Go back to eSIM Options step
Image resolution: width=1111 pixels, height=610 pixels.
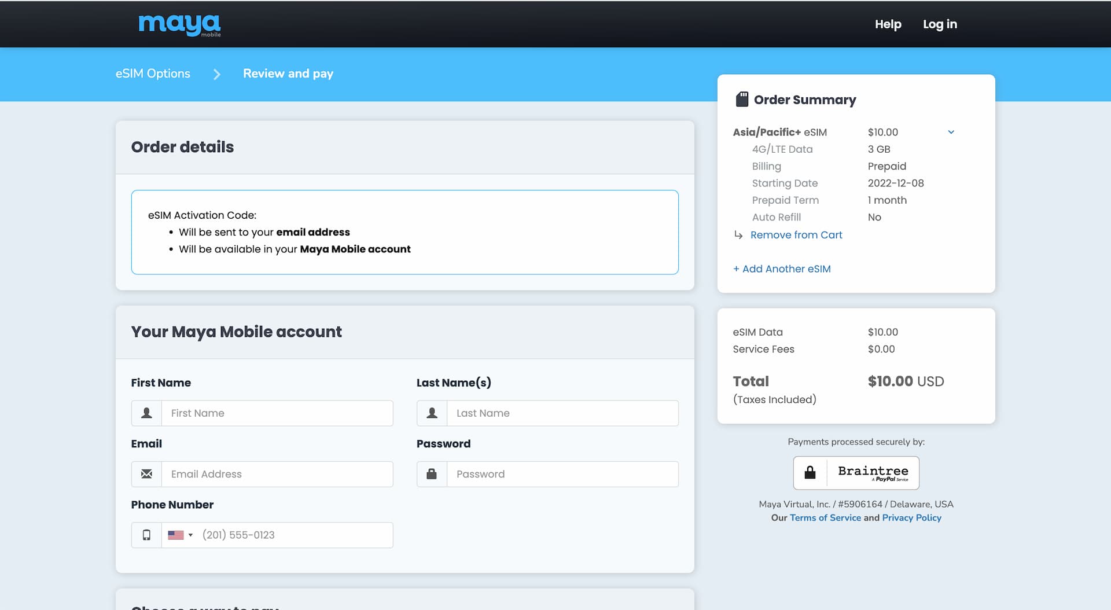coord(153,74)
